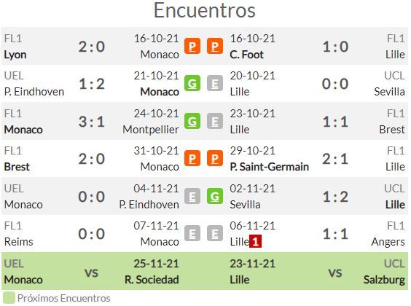The width and height of the screenshot is (411, 306).
Task: Click the gray E badge for Lille vs Sevilla 20-10-21
Action: pos(215,83)
